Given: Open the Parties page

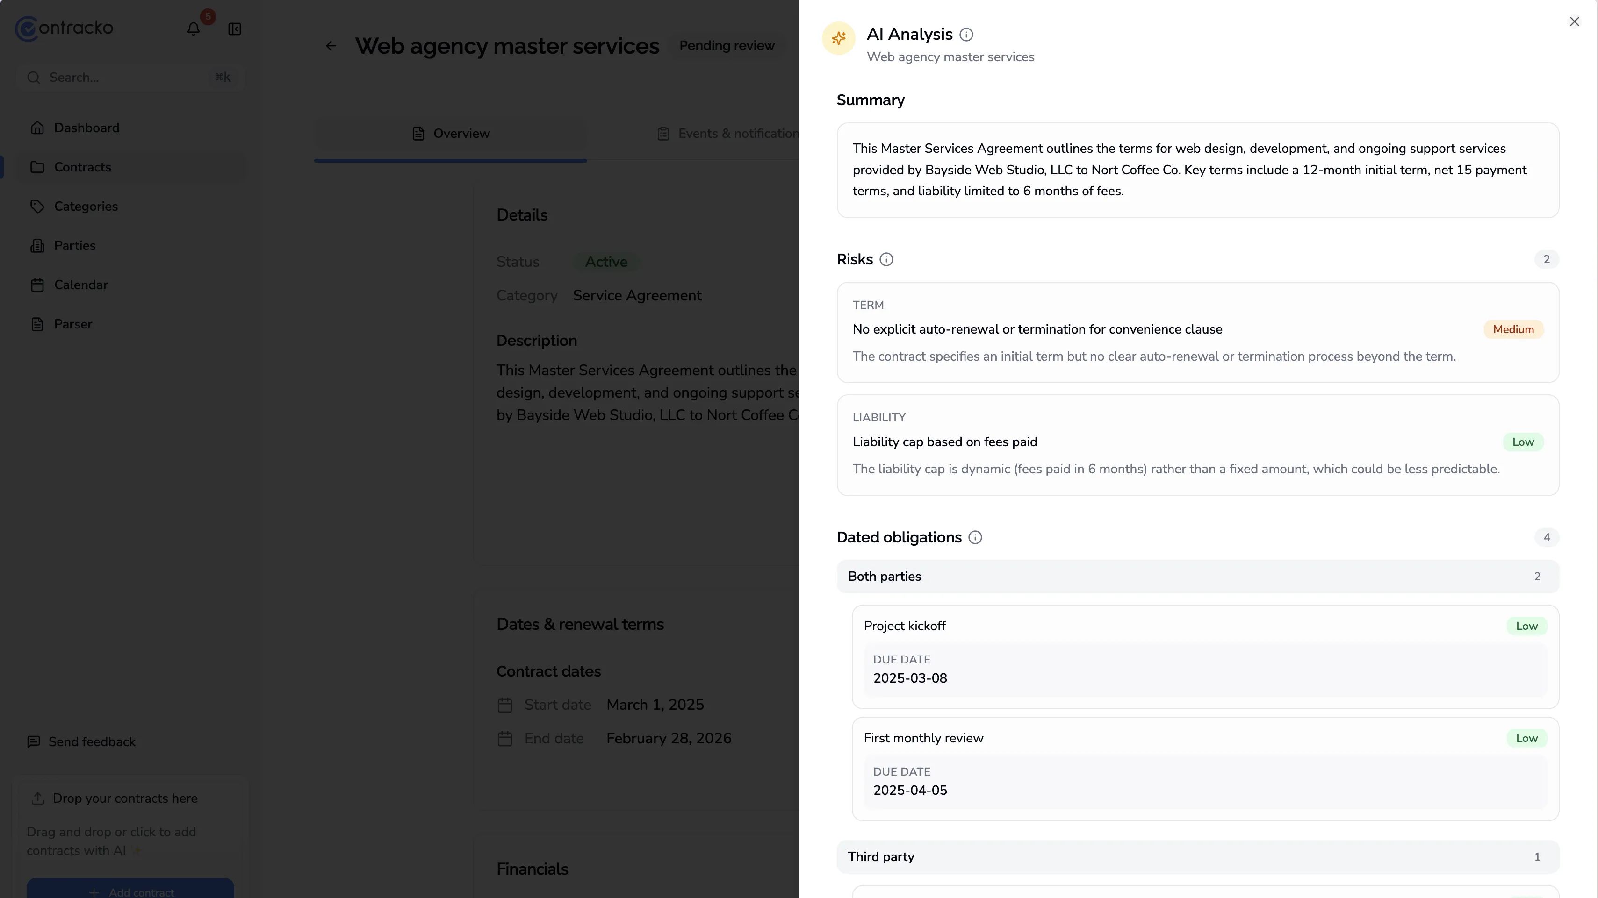Looking at the screenshot, I should coord(130,246).
